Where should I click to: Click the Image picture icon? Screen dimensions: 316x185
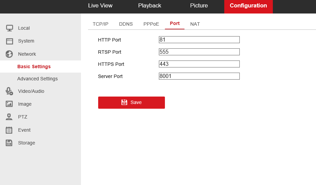(x=9, y=104)
